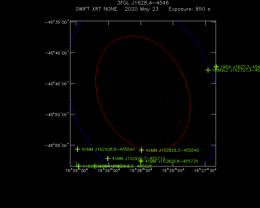Viewport: 260px width, 208px height.
Task: Click the right ascension label 16h29m00s
Action: [109, 170]
